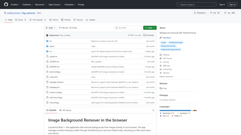
Task: Click the lib folder icon
Action: pyautogui.click(x=47, y=41)
